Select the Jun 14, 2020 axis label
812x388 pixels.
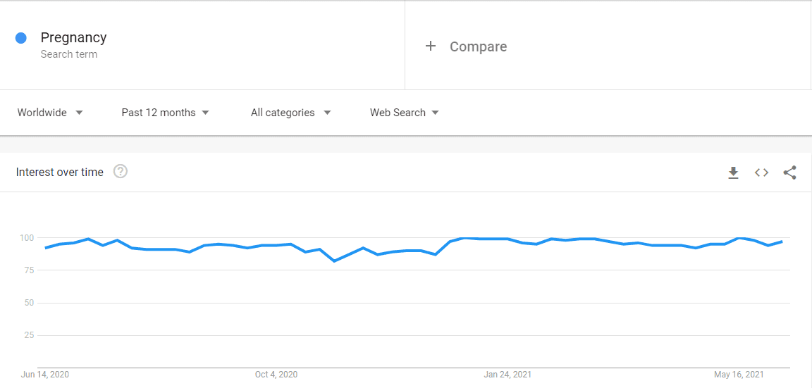45,375
